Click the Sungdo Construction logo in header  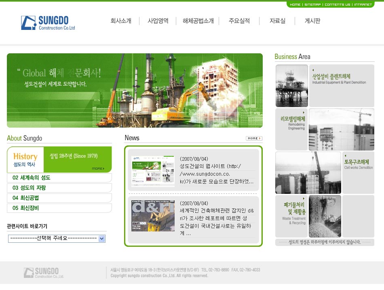pos(48,23)
